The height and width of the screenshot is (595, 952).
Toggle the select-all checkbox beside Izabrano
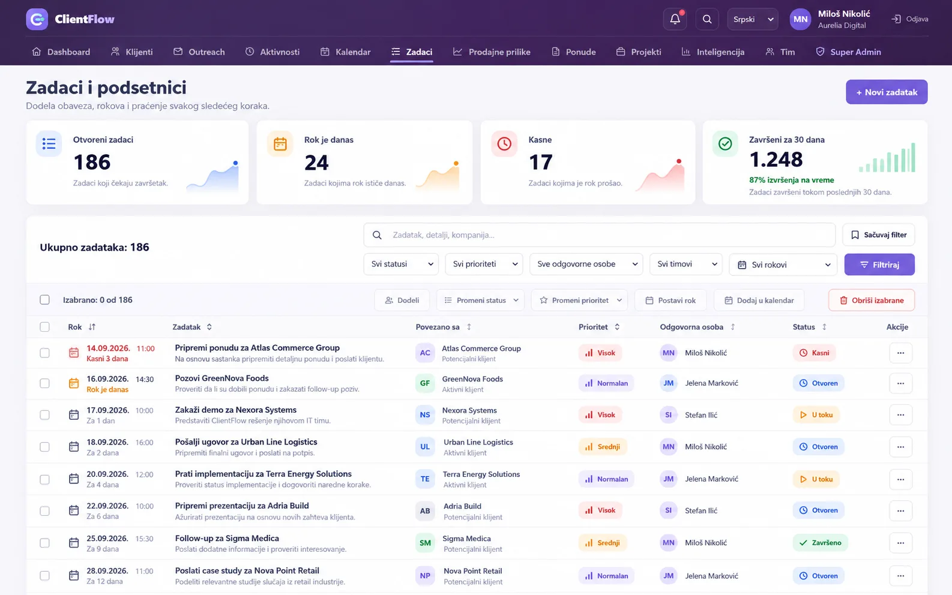[x=44, y=300]
